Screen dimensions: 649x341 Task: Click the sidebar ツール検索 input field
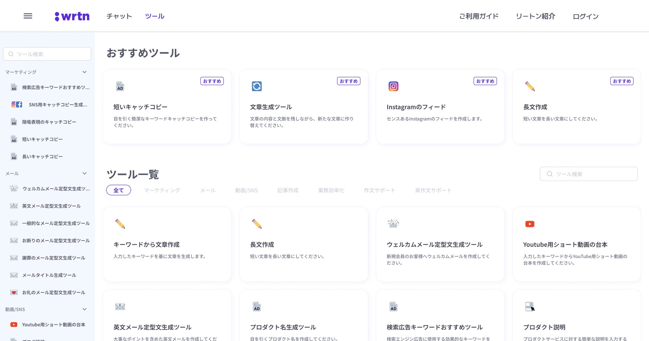tap(47, 54)
